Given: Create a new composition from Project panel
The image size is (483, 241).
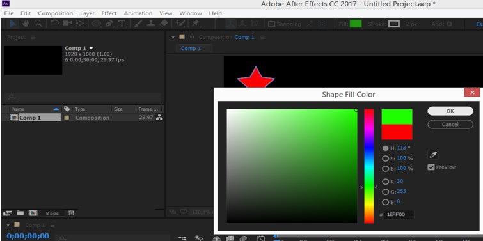Looking at the screenshot, I should click(x=33, y=213).
